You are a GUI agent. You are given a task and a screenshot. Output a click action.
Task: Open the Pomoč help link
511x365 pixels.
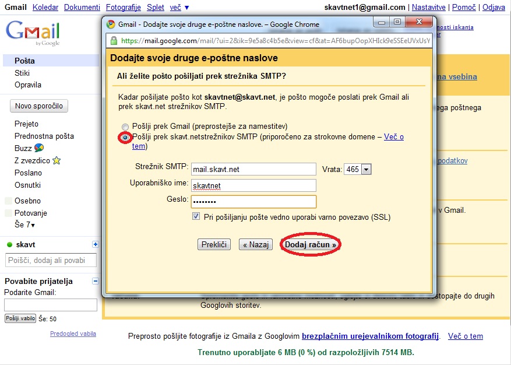[464, 7]
